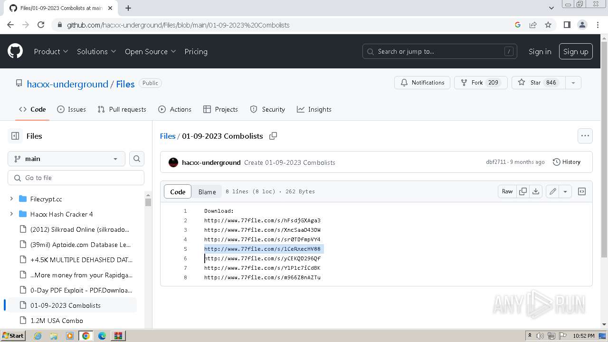Open browser tab search chevron
The width and height of the screenshot is (608, 342).
click(551, 8)
